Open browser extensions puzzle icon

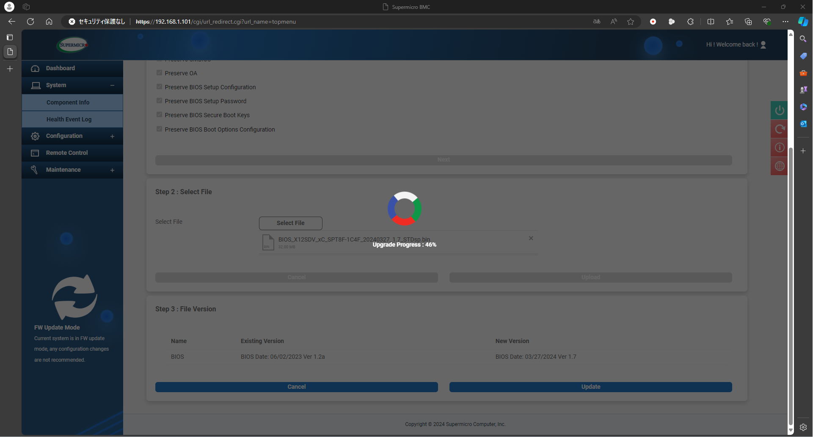pos(690,22)
